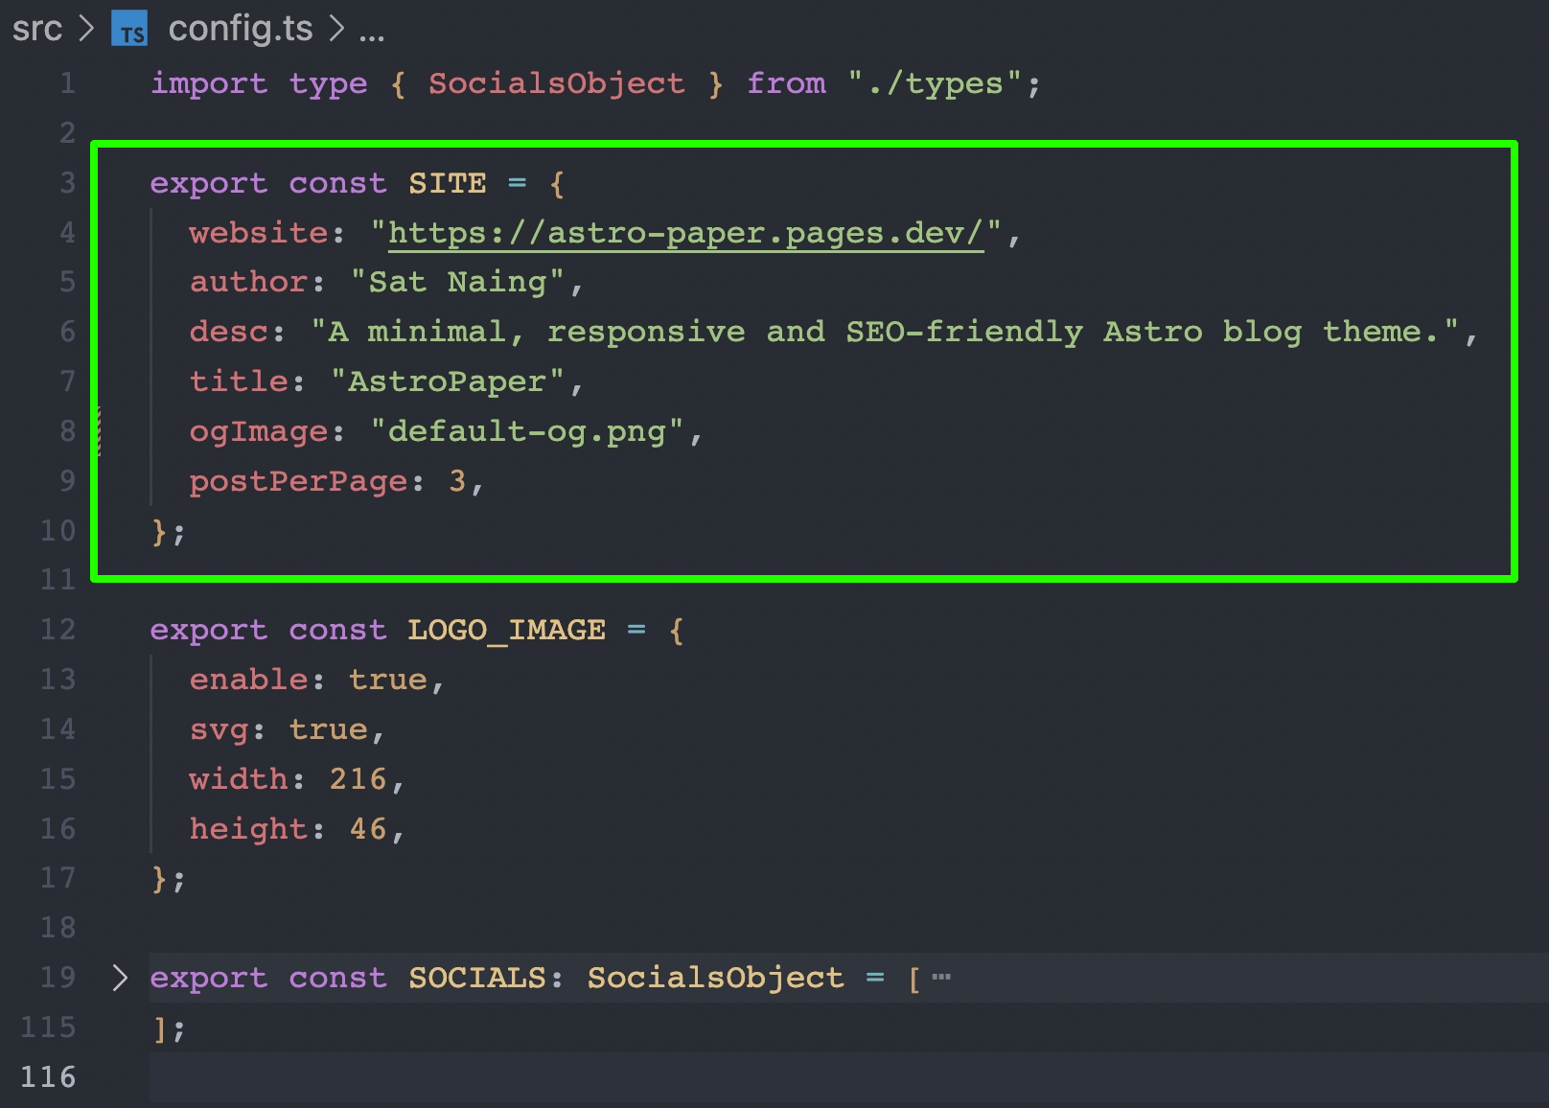Image resolution: width=1549 pixels, height=1108 pixels.
Task: Click the LOGO_IMAGE constant name
Action: pos(506,630)
